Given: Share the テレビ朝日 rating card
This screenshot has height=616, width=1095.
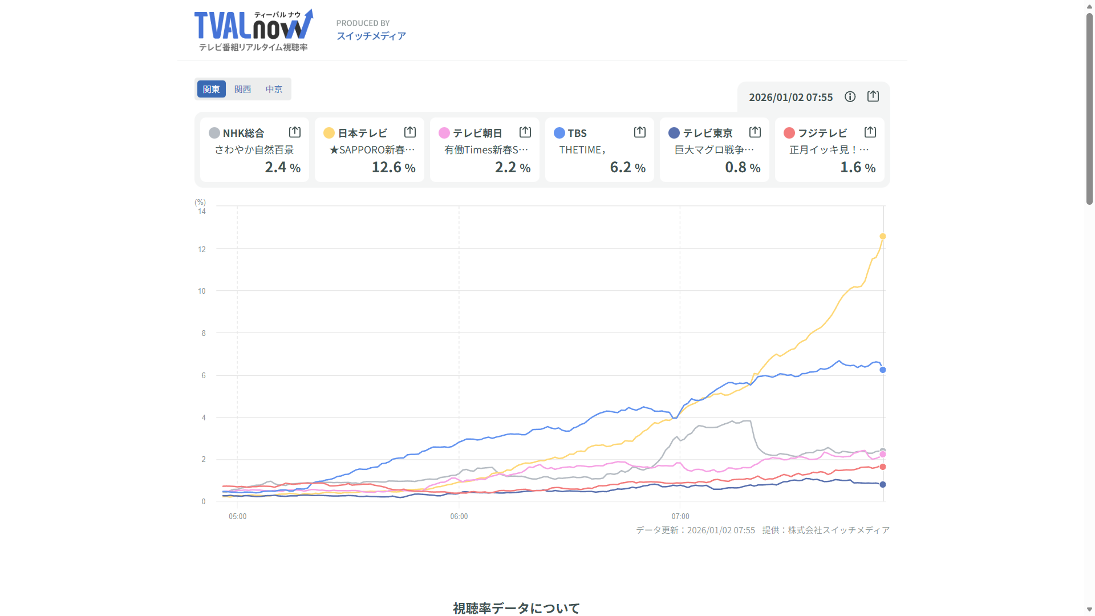Looking at the screenshot, I should 525,132.
